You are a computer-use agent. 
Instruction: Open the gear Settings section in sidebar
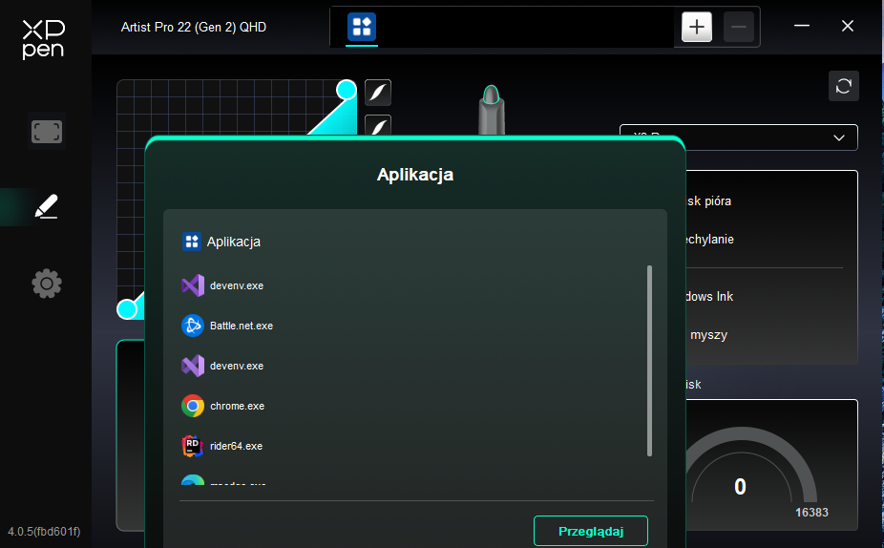46,284
